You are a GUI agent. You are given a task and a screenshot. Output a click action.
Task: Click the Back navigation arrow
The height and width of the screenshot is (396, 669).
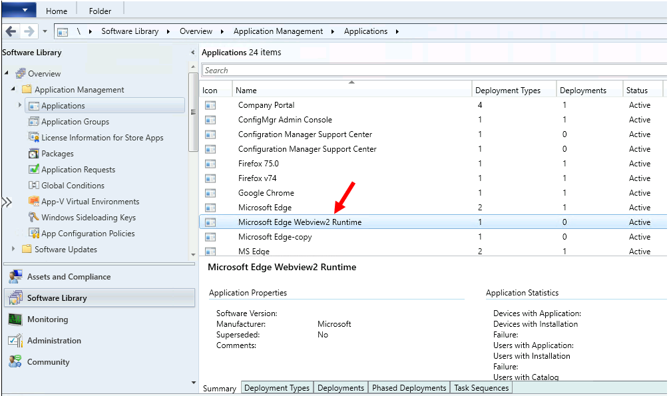11,31
